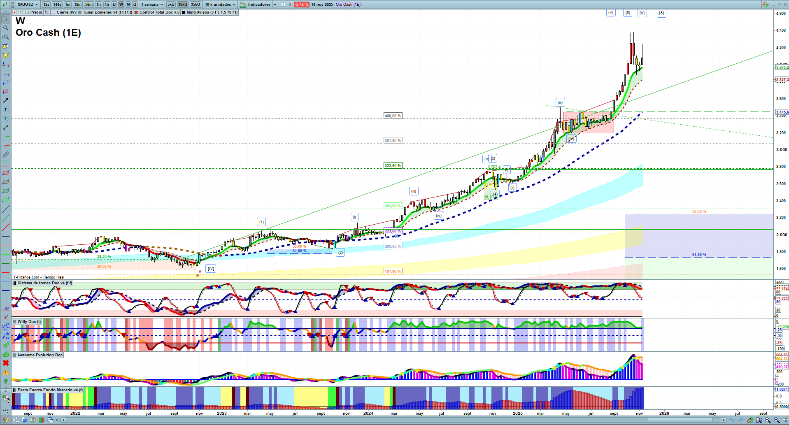The height and width of the screenshot is (425, 789).
Task: Select the Oro Cash (1E) tab label
Action: point(348,5)
